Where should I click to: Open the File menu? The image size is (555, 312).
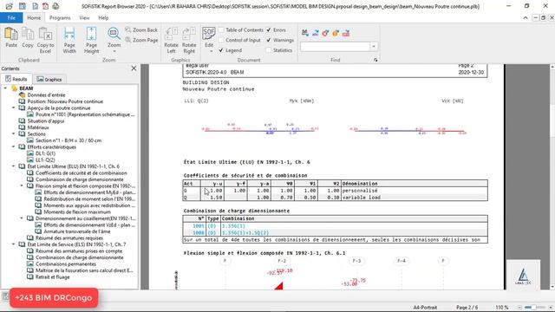[x=11, y=17]
